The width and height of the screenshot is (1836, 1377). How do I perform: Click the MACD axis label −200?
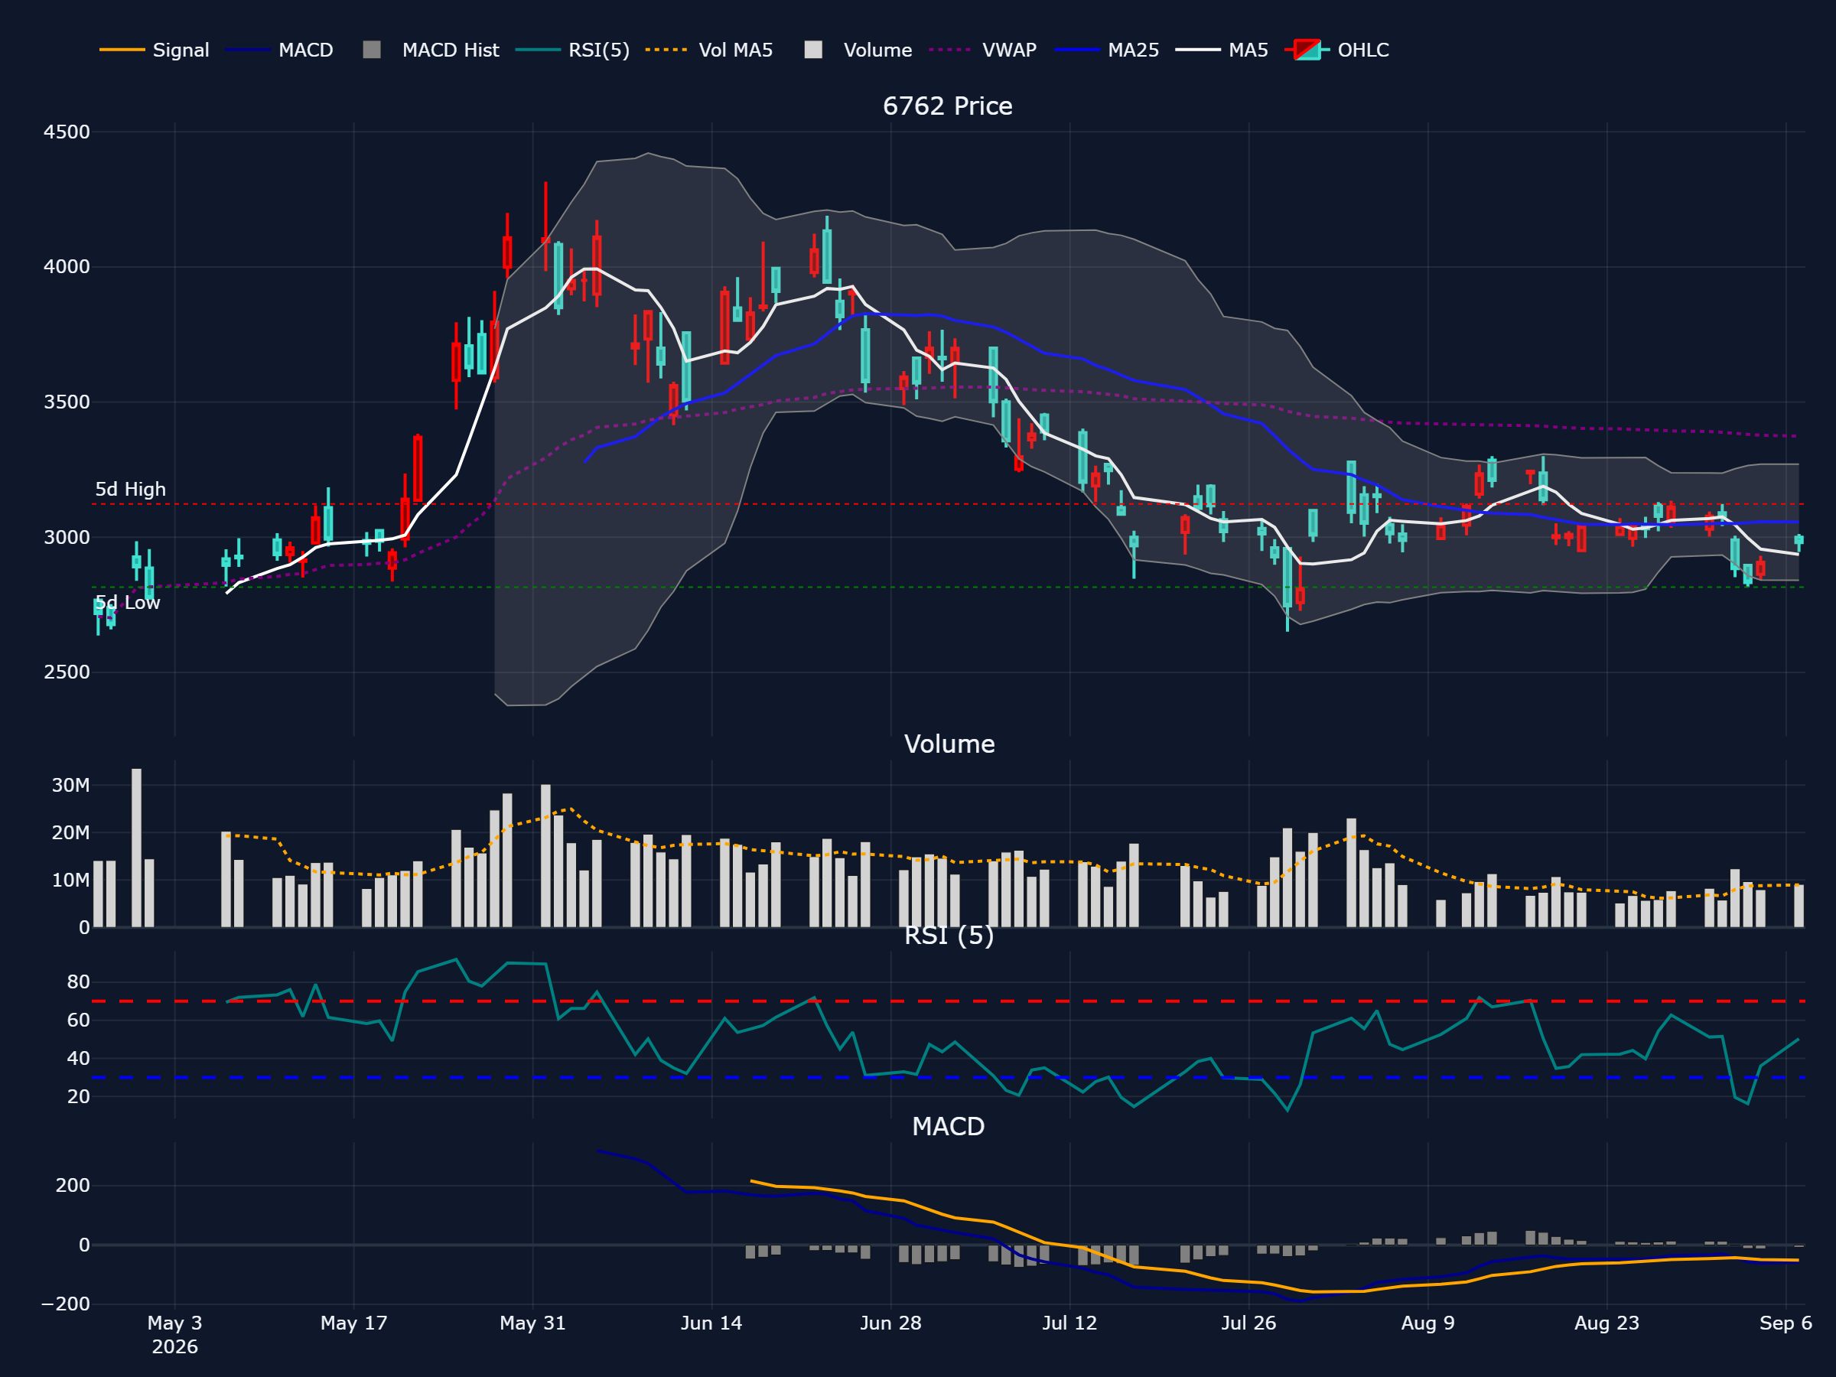[x=66, y=1304]
